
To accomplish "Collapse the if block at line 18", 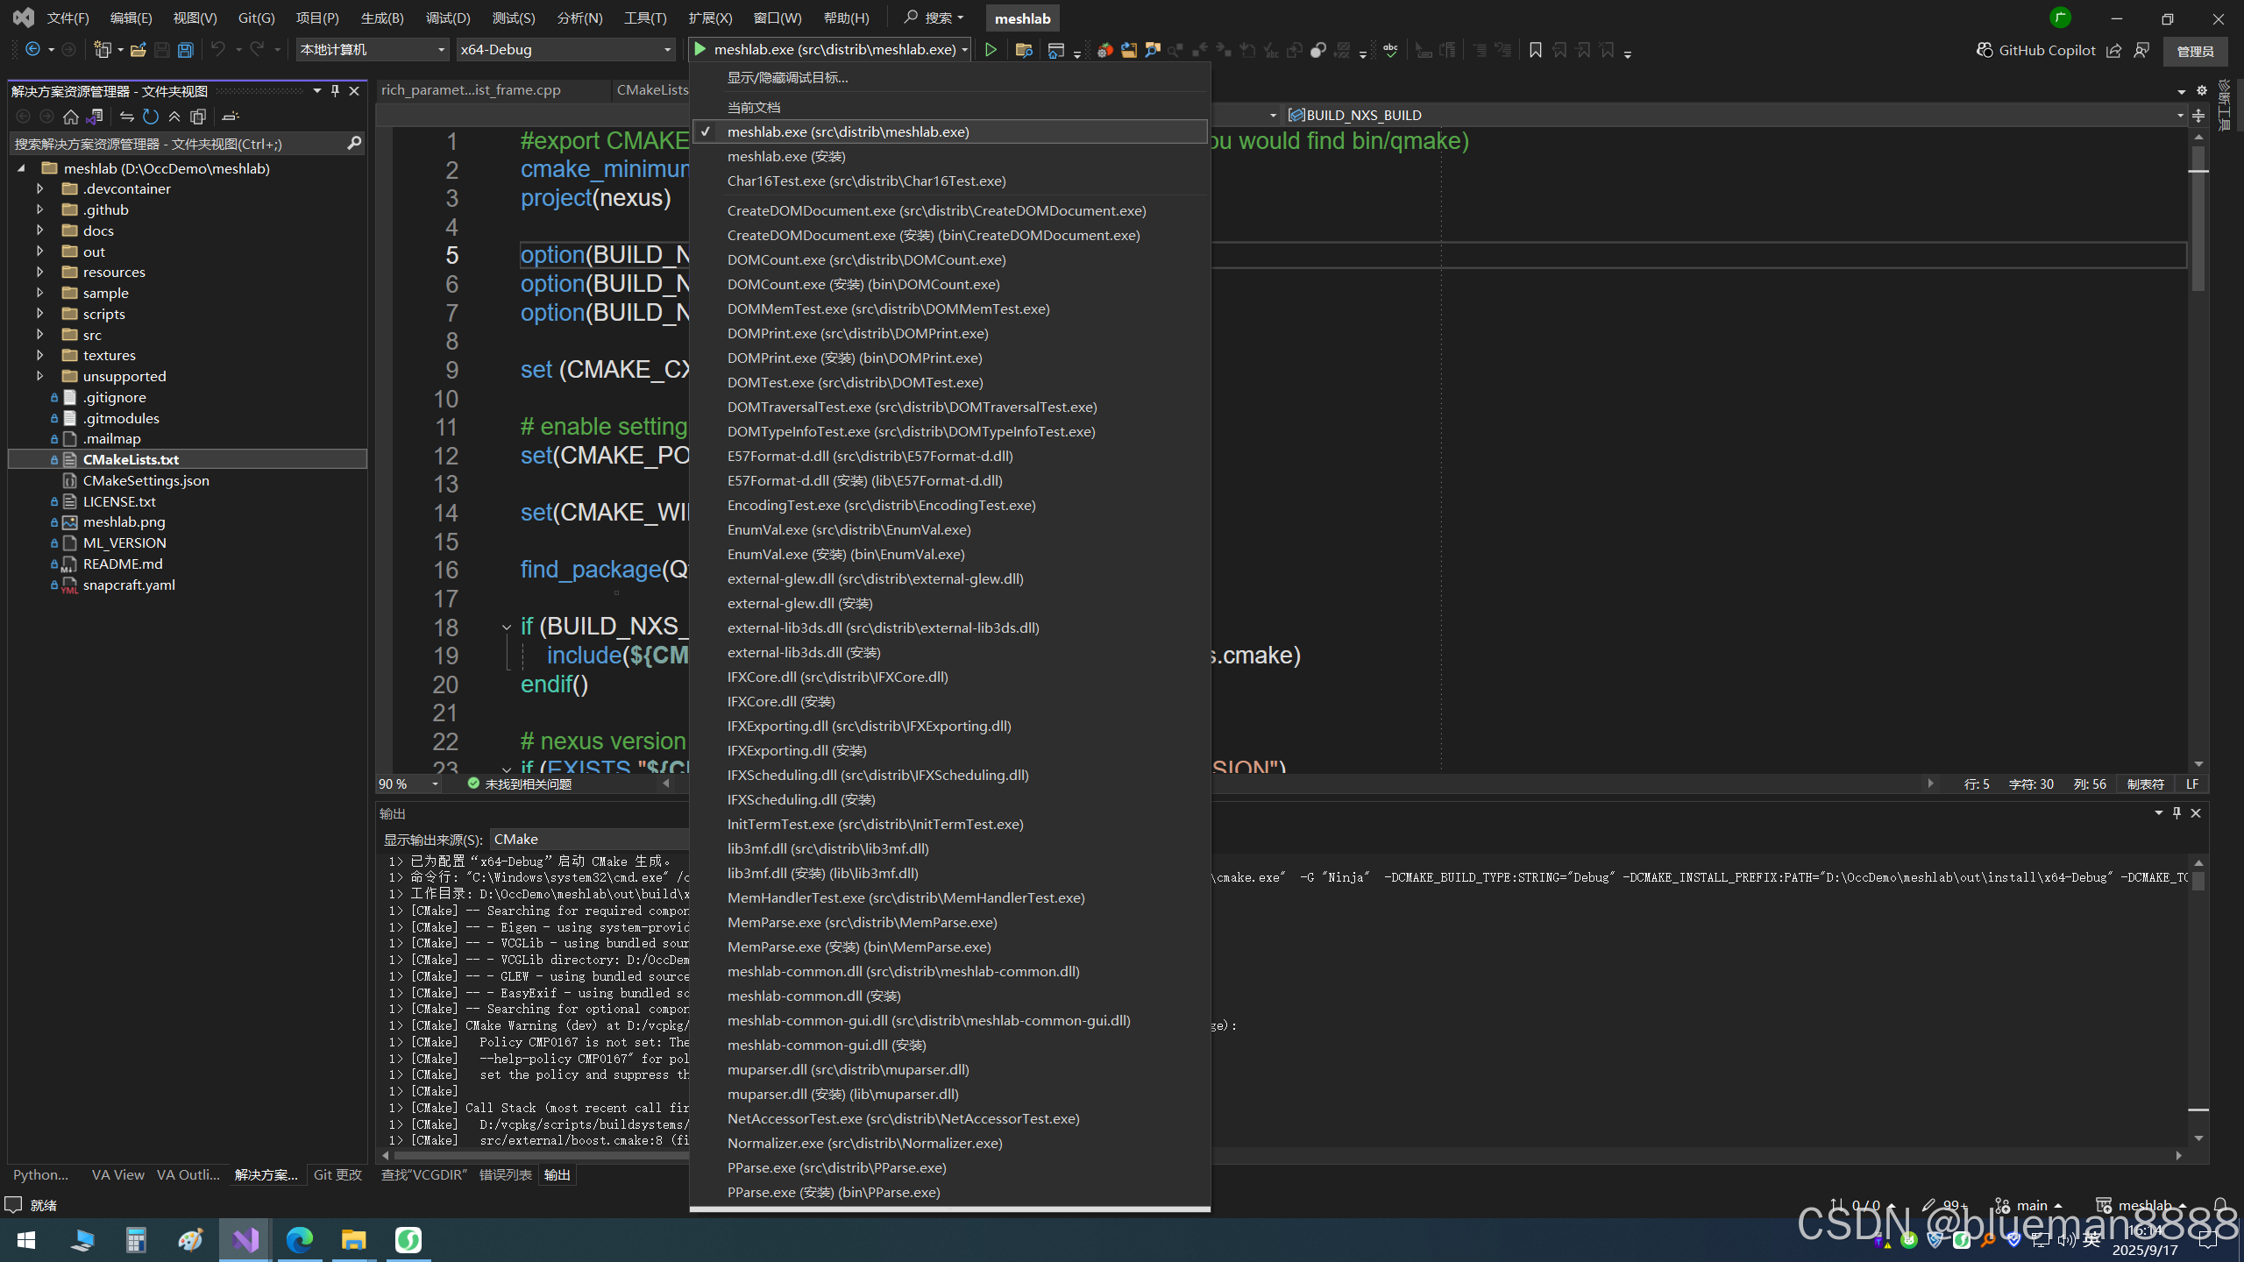I will (507, 627).
